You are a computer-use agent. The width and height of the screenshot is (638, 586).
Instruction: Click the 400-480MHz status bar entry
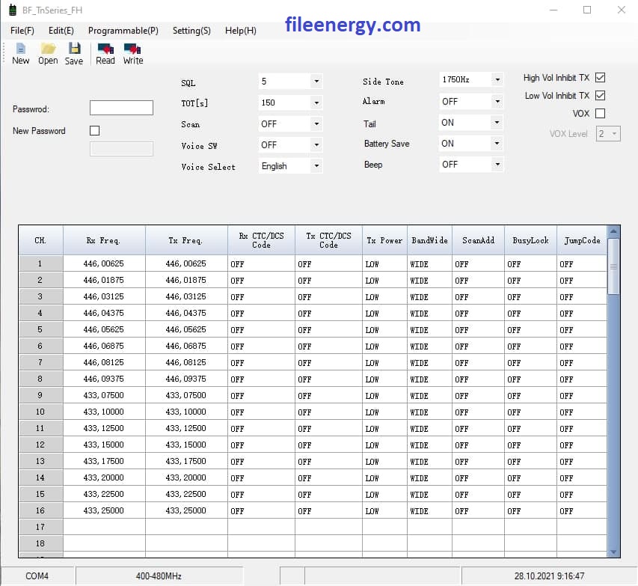tap(159, 576)
